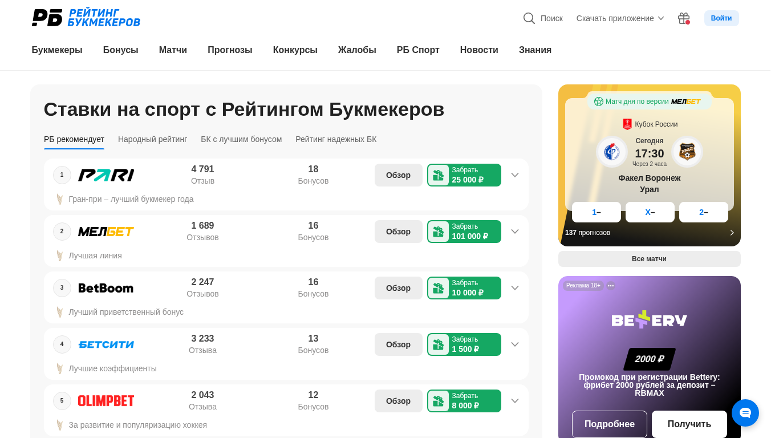Expand the Бетсити bookmaker row
The image size is (779, 438).
[515, 344]
